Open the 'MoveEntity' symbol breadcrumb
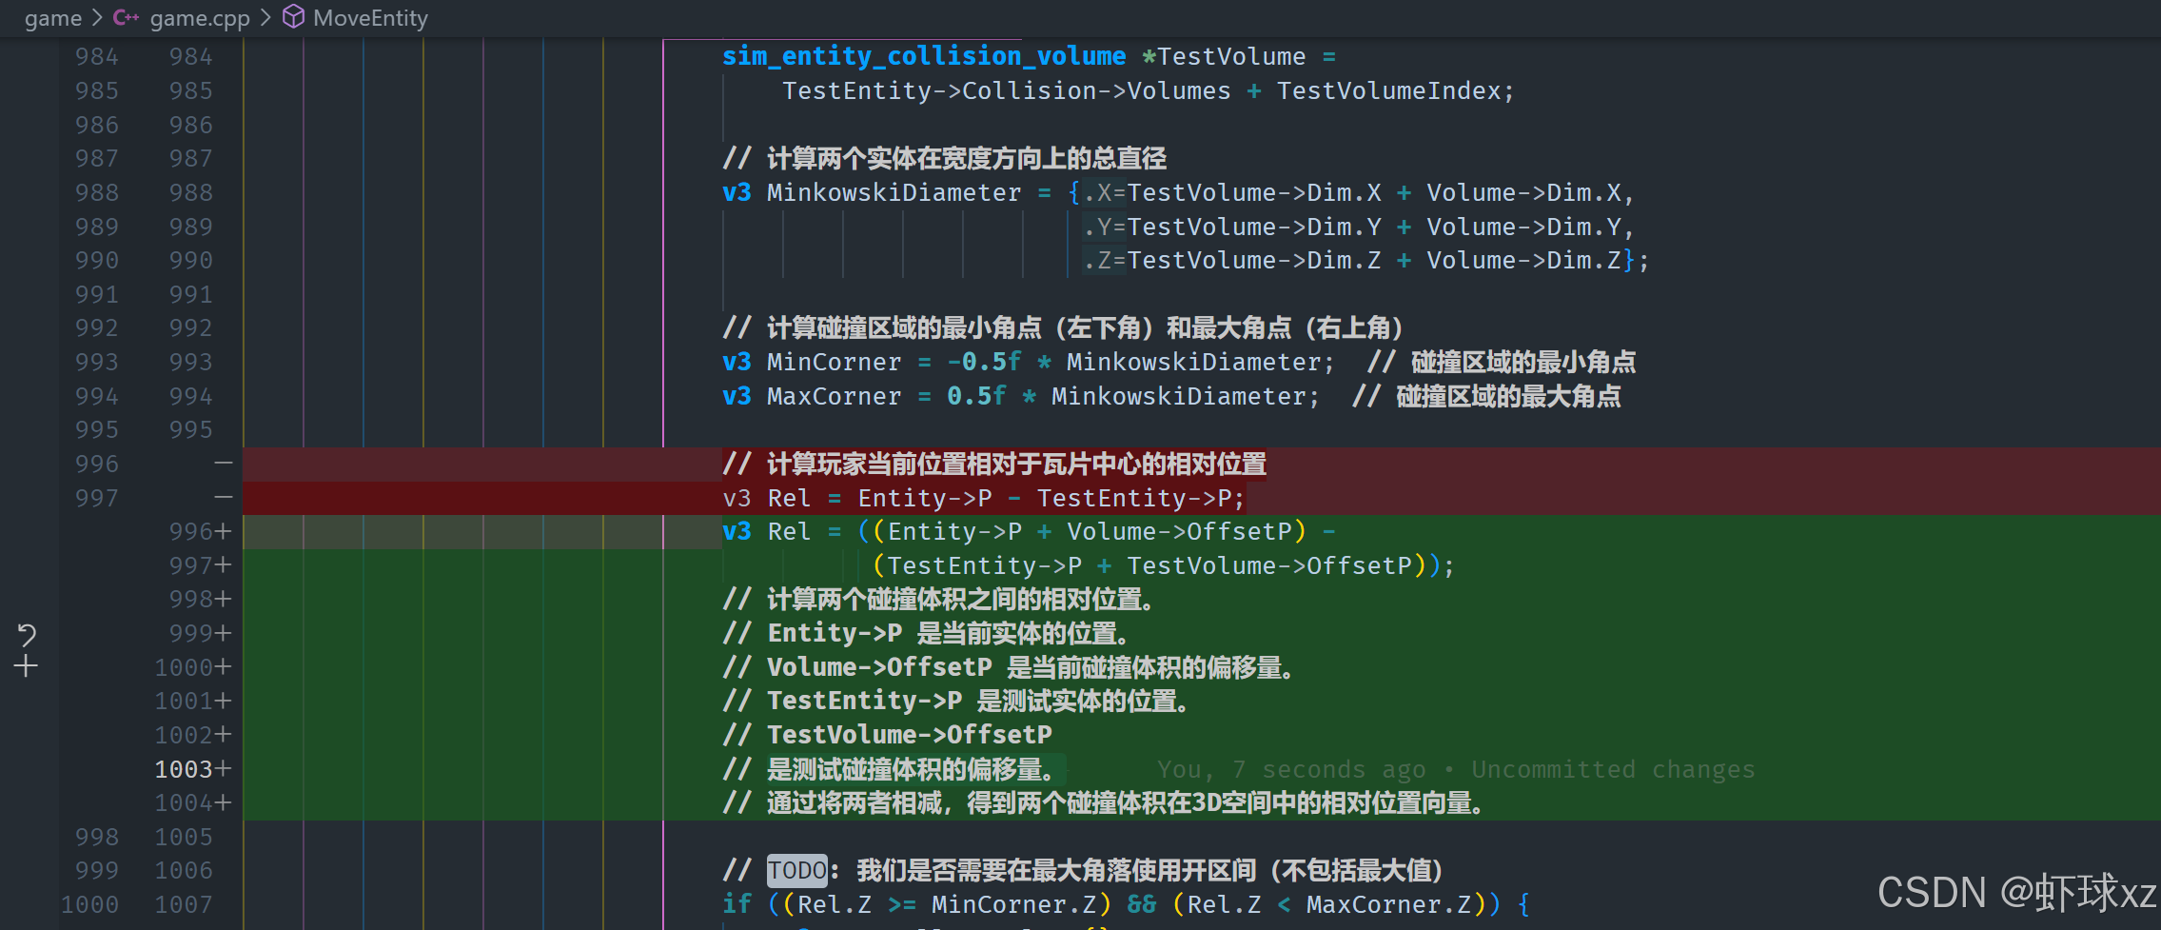 (370, 18)
